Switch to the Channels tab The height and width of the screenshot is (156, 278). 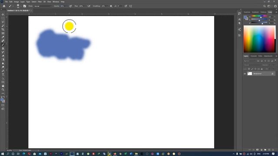pos(254,56)
